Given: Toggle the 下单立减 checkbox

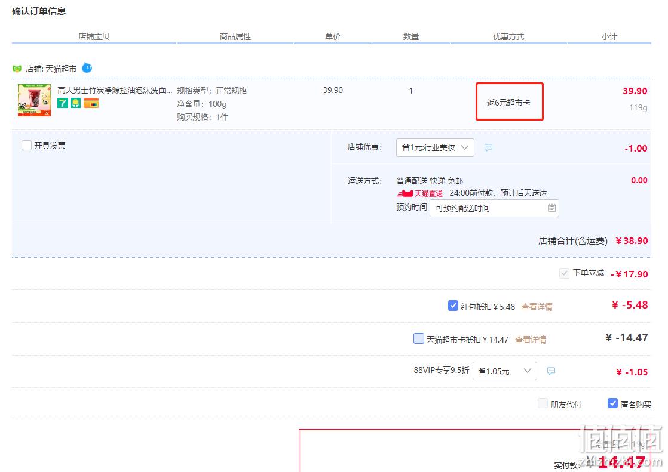Looking at the screenshot, I should click(x=564, y=273).
